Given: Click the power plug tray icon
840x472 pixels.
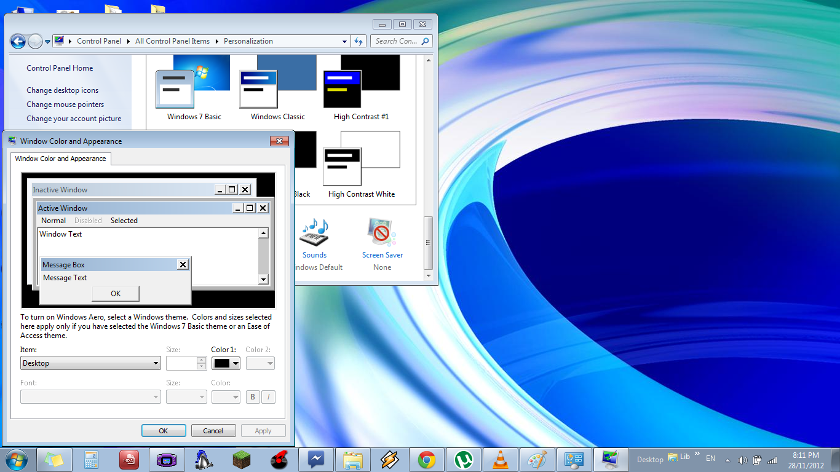Looking at the screenshot, I should [757, 460].
